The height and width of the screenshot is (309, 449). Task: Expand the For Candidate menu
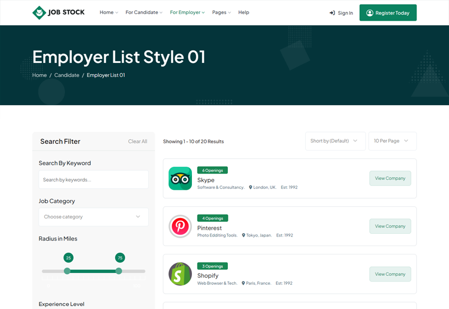144,12
